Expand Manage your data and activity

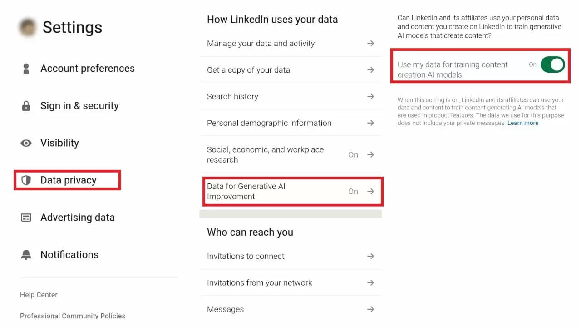click(290, 43)
